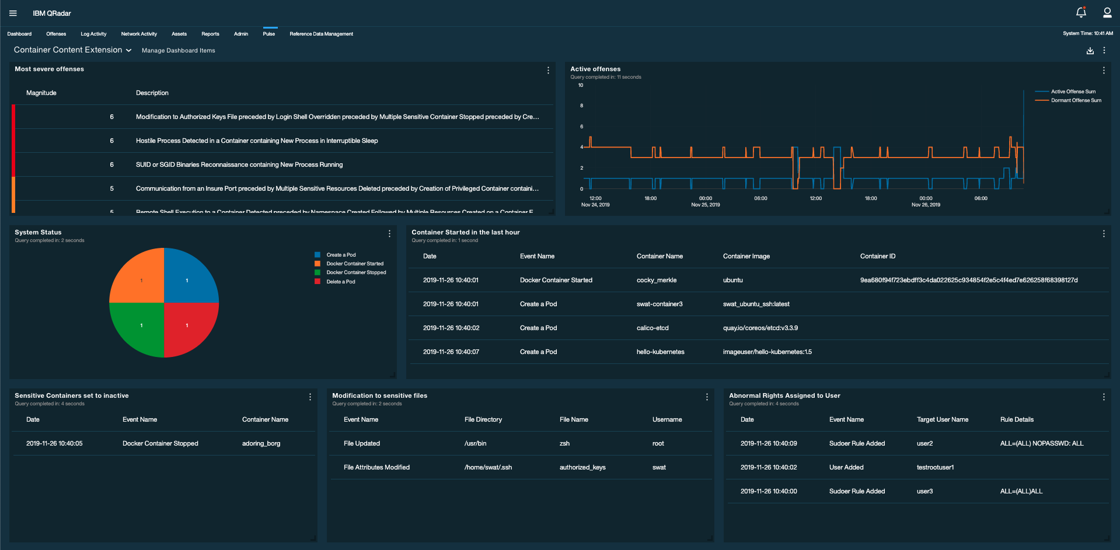Open the Most severe offenses overflow menu

tap(548, 70)
